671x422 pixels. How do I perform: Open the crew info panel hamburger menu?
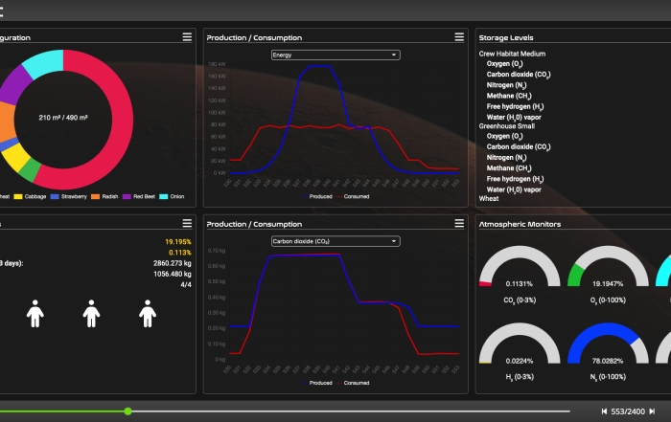pos(188,223)
